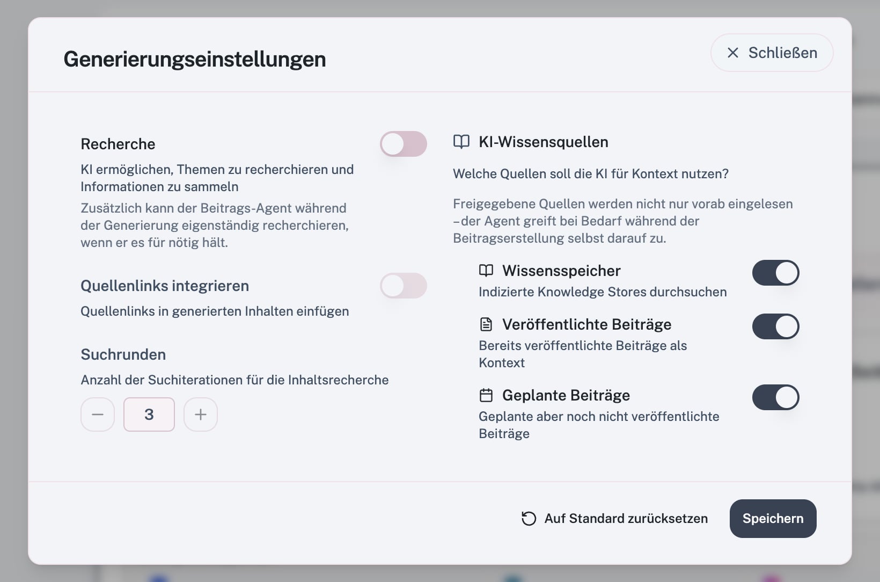880x582 pixels.
Task: Decrease Suchrunden with the minus button
Action: (98, 414)
